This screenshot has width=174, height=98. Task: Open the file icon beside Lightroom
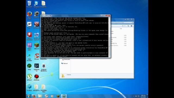(43, 67)
